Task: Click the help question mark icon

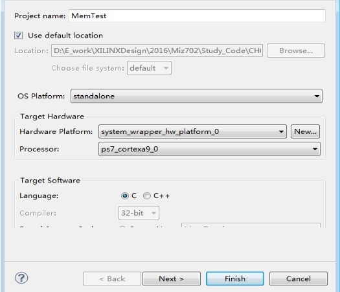Action: 21,278
